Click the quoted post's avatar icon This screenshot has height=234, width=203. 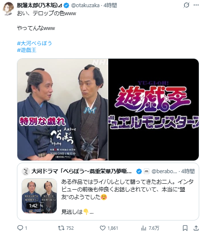click(x=26, y=171)
